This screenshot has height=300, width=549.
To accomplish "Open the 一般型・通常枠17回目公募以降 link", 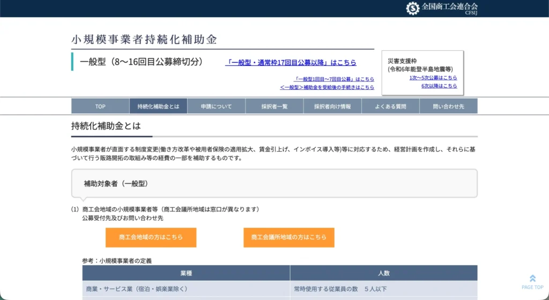I will (x=291, y=63).
